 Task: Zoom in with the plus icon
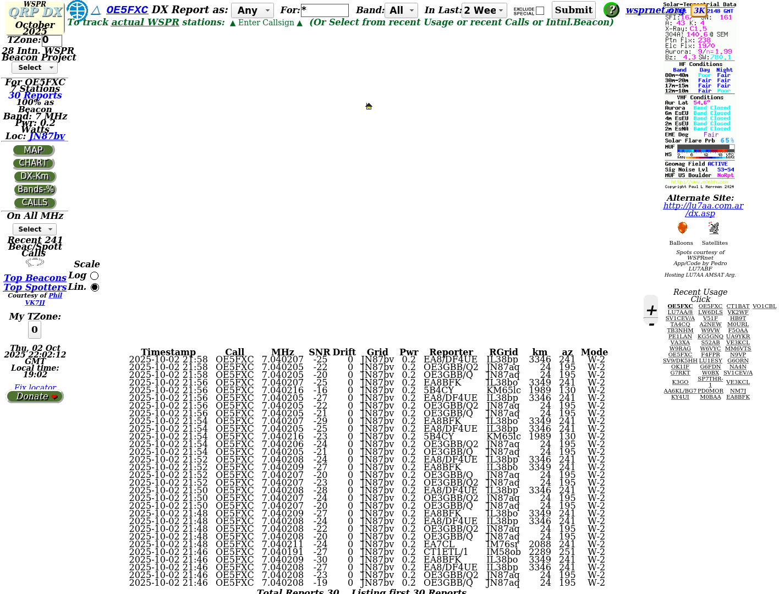coord(651,310)
